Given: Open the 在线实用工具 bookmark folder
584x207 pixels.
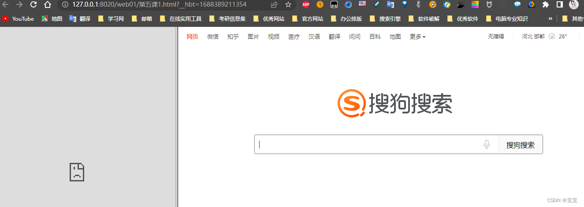Looking at the screenshot, I should pos(181,19).
